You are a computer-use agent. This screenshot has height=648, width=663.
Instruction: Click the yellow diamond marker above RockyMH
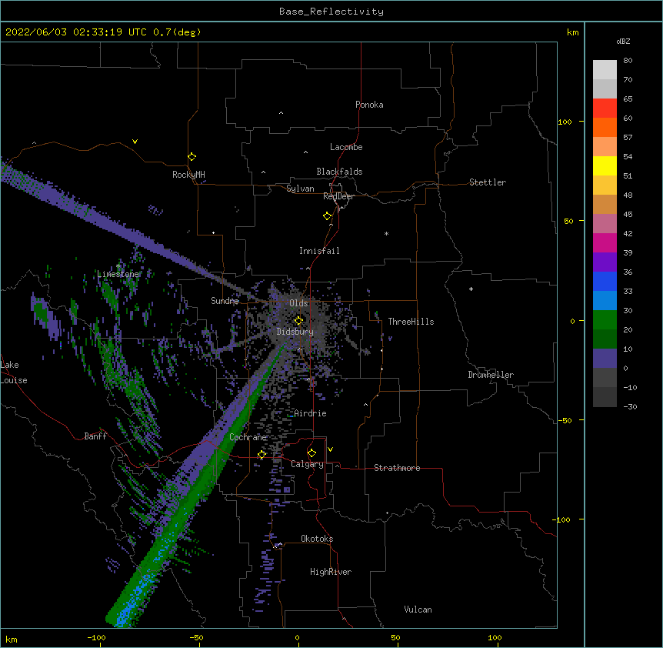(x=192, y=157)
